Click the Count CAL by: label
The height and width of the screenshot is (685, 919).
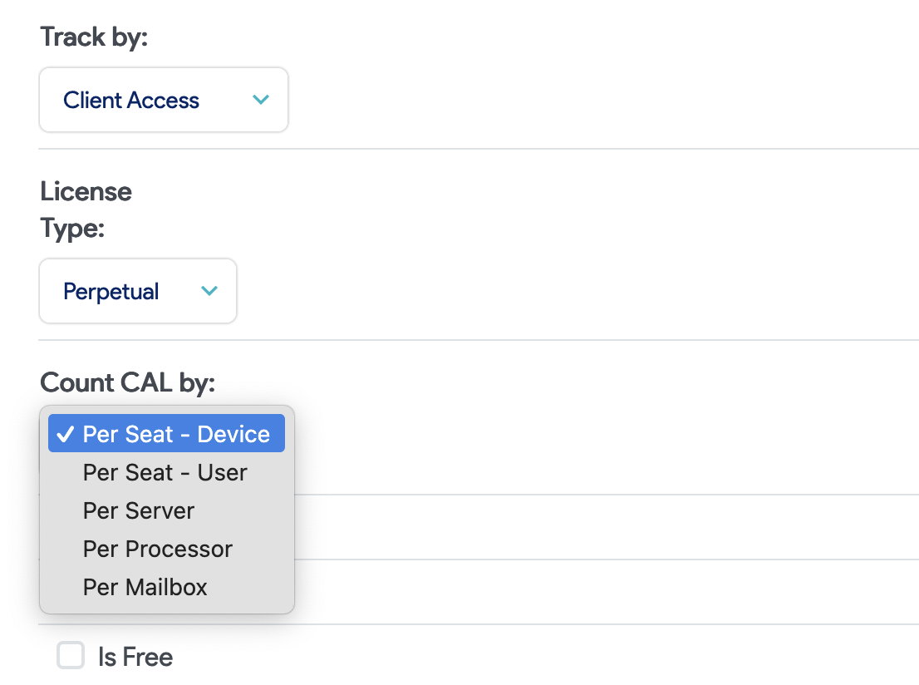click(127, 382)
